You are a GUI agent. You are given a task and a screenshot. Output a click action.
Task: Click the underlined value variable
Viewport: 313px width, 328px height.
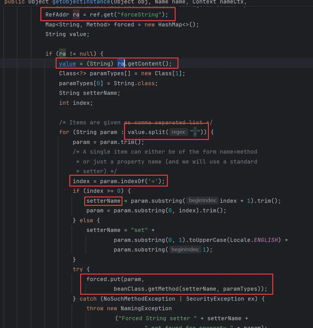pos(67,64)
